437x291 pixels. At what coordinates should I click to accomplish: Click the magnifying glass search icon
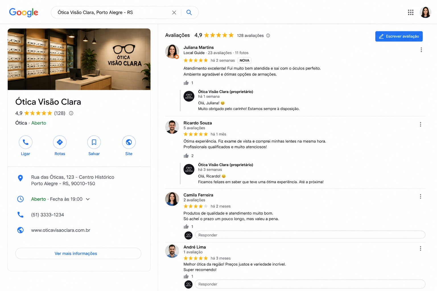tap(189, 13)
